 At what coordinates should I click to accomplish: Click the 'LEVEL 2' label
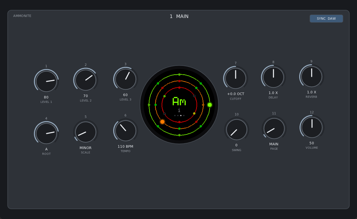tap(86, 101)
